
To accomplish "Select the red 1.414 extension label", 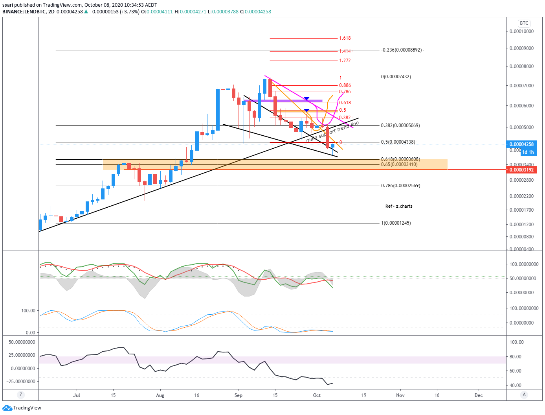I will coord(345,51).
